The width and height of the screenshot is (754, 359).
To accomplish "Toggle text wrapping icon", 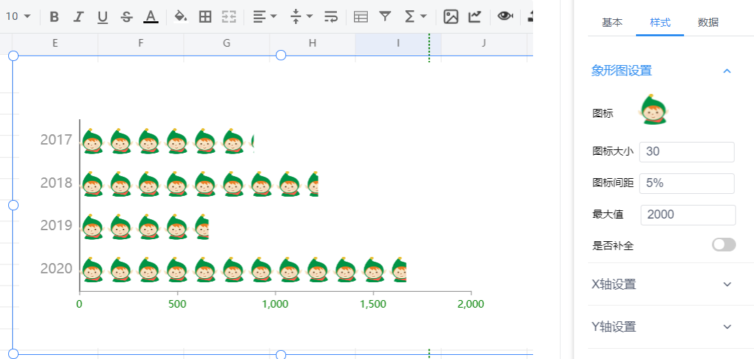I will [x=331, y=17].
